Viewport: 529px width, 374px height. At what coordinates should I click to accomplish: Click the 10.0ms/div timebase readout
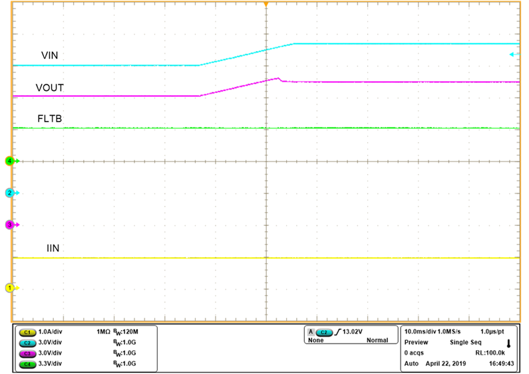(x=421, y=332)
